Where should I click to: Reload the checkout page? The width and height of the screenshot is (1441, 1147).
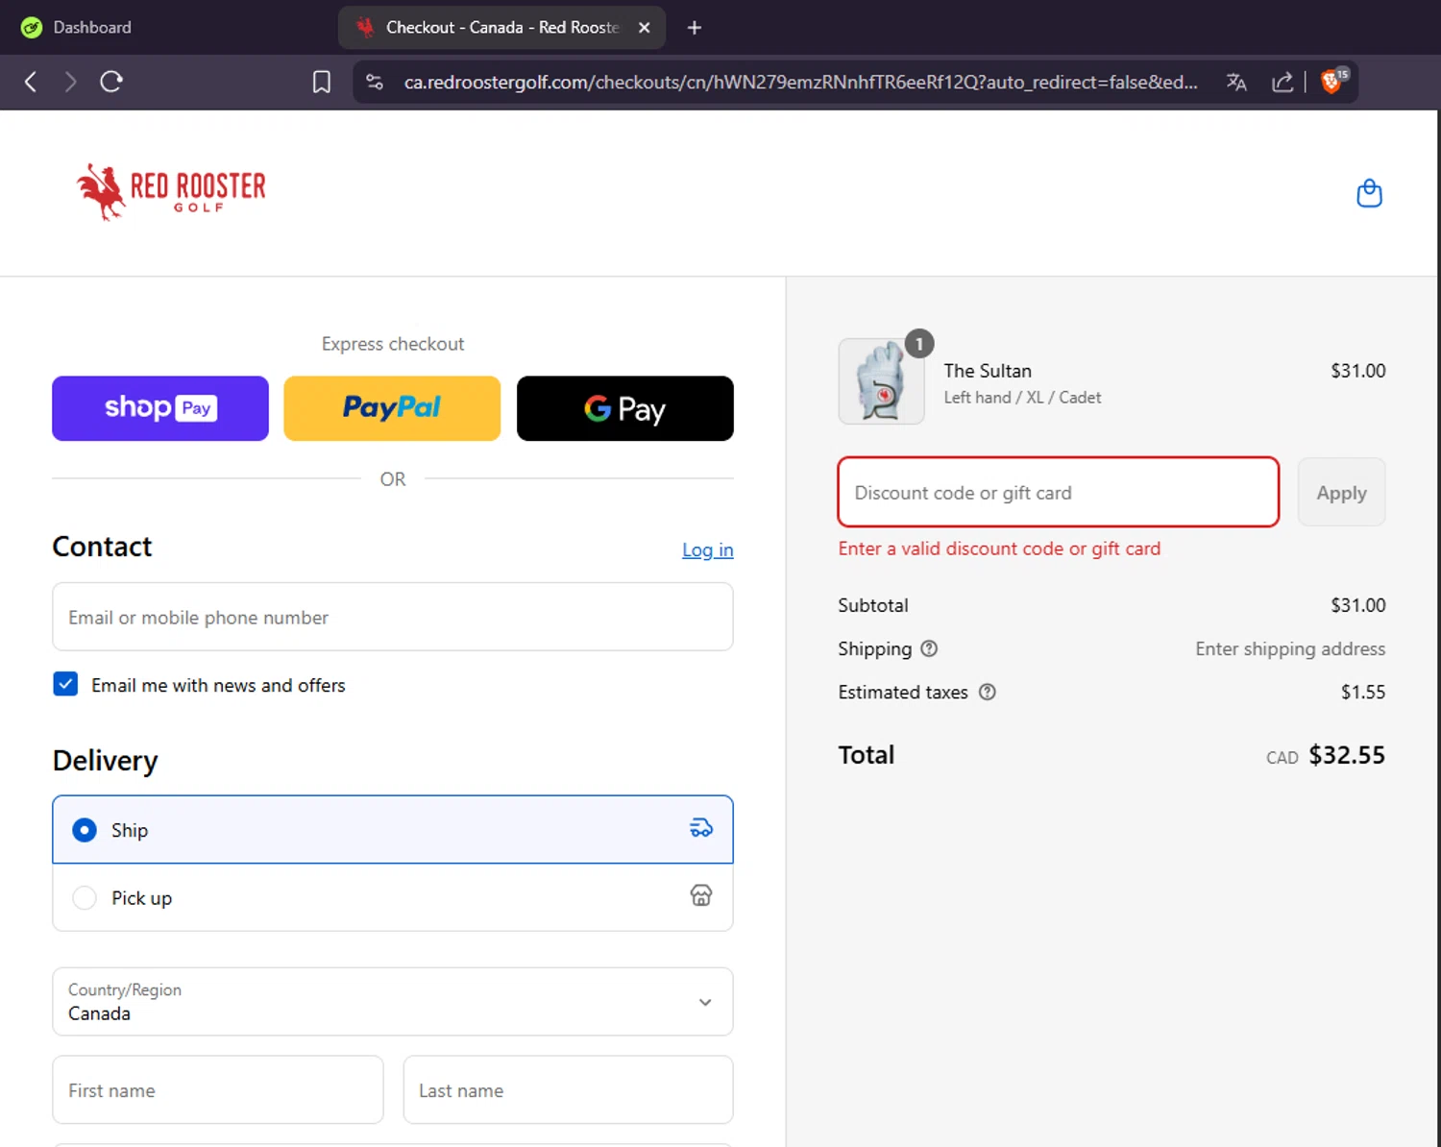(x=111, y=82)
